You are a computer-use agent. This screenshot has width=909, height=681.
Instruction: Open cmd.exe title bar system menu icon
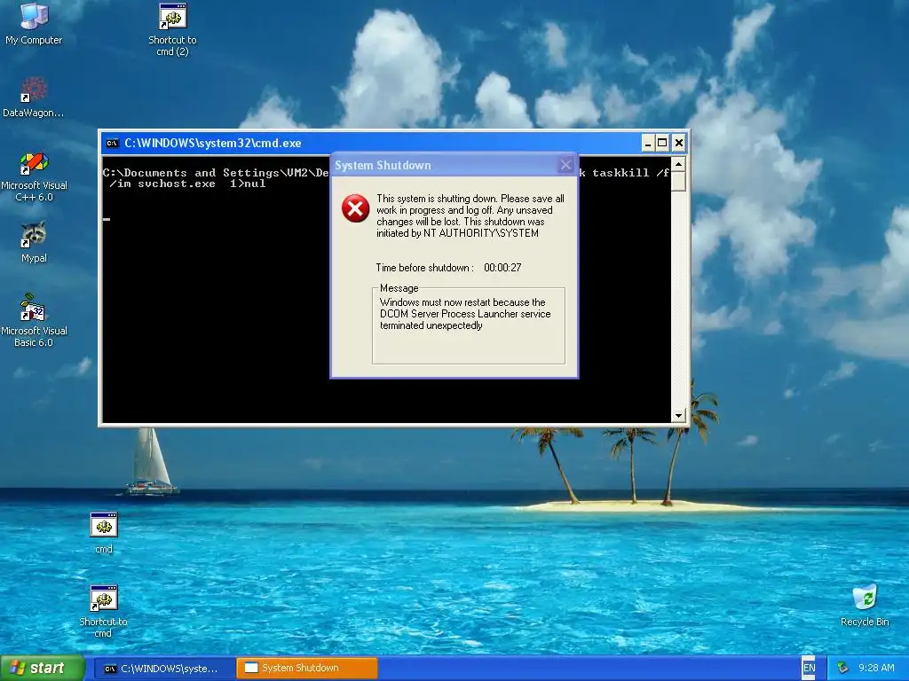pos(113,143)
